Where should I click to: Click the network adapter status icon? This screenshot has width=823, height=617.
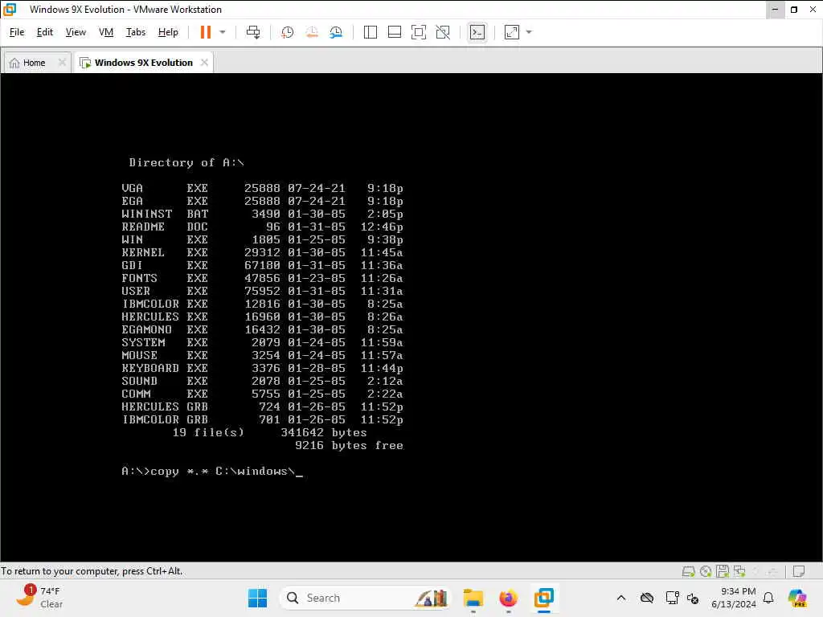tap(739, 571)
